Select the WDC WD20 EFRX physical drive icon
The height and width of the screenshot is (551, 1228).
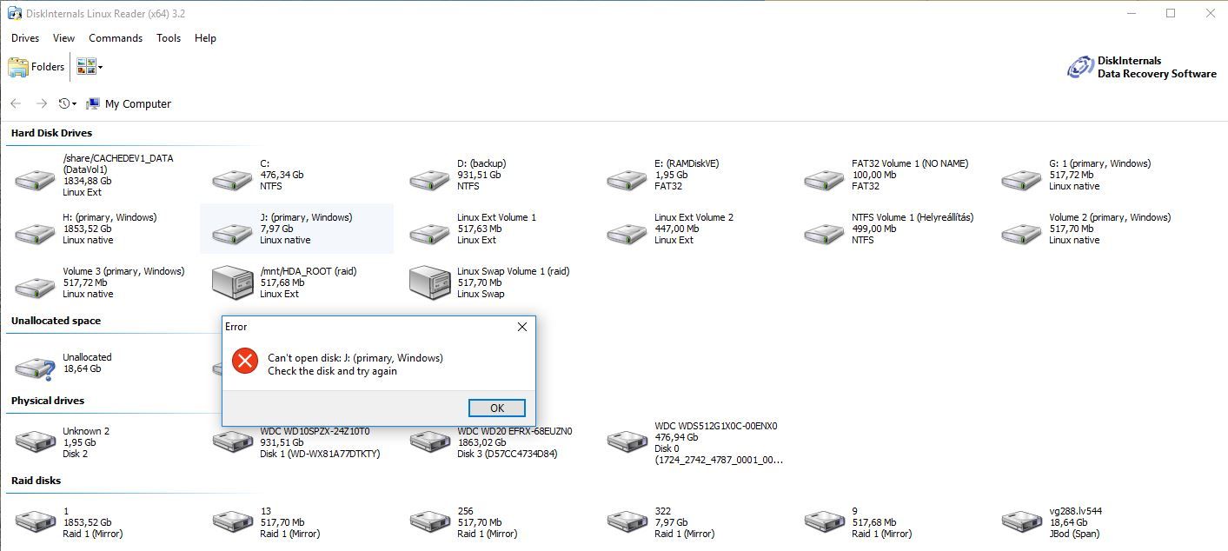coord(429,441)
